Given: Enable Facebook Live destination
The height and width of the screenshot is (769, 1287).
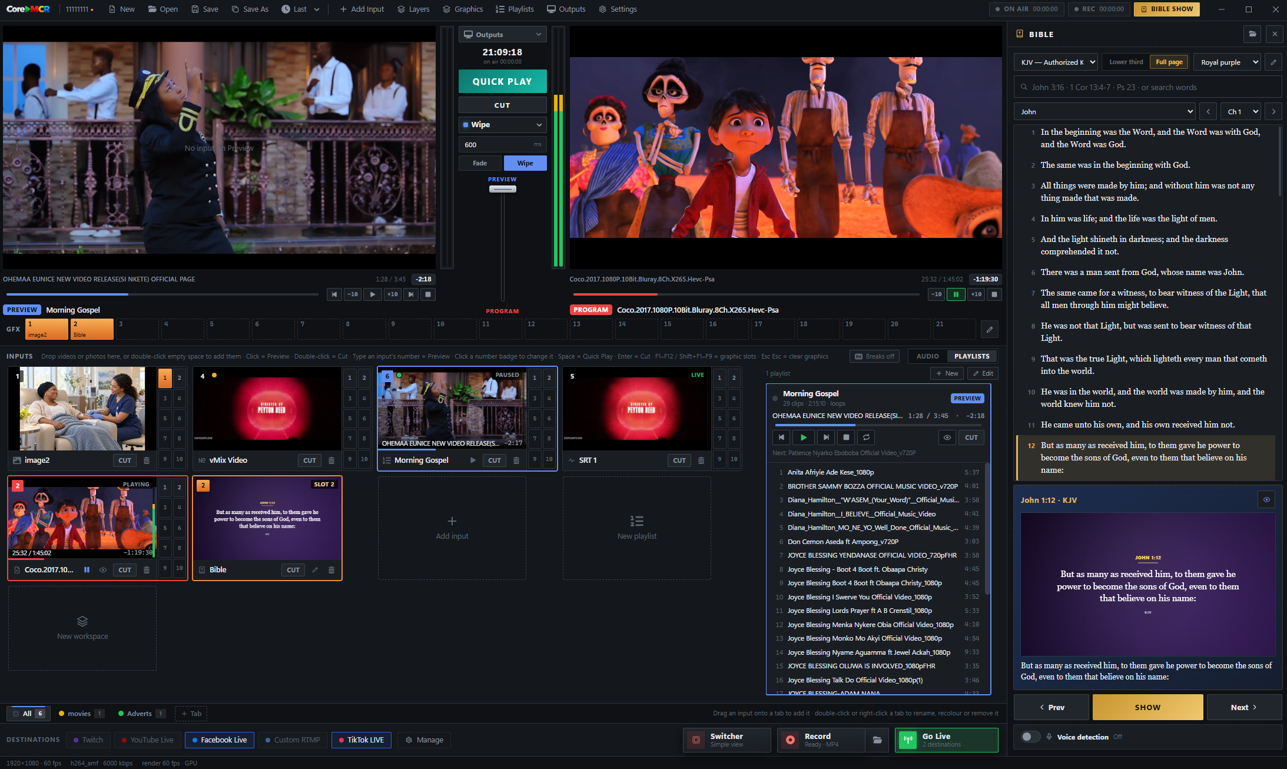Looking at the screenshot, I should tap(220, 740).
